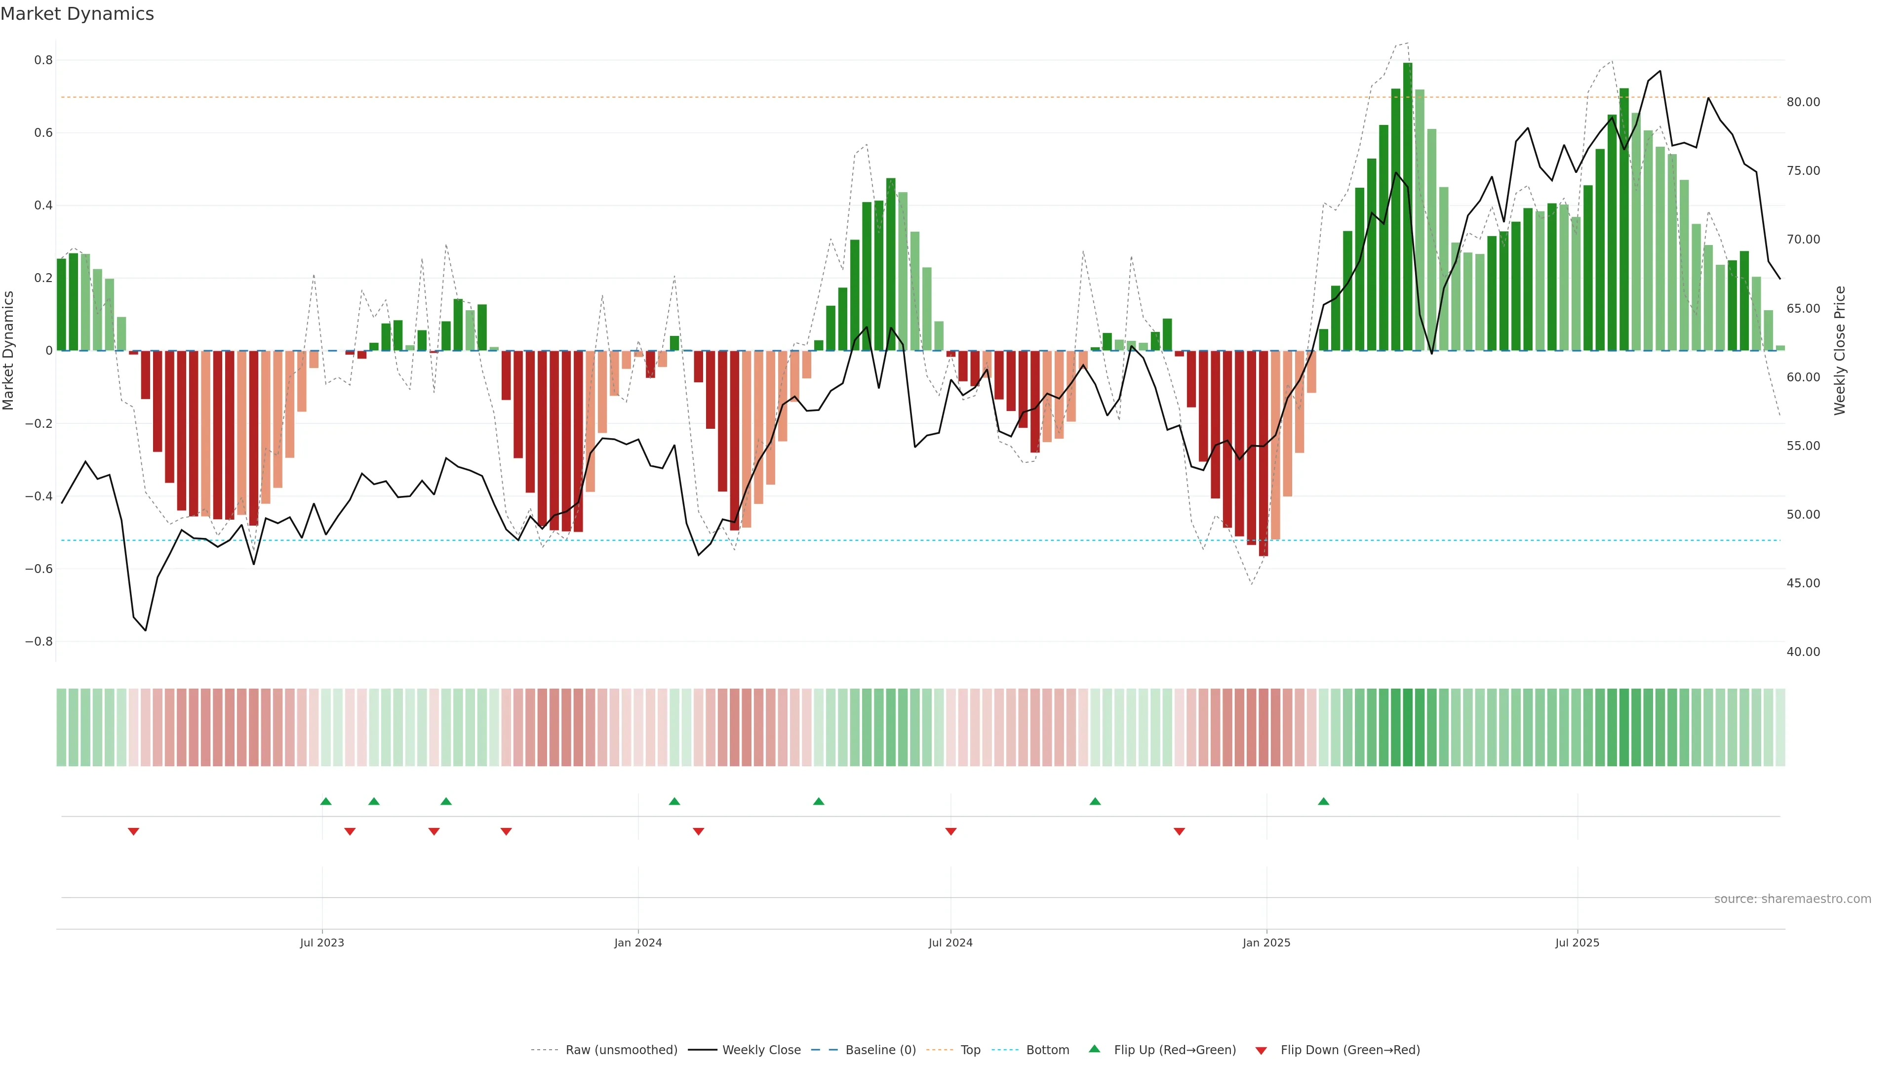Click the Weekly Close Price axis title
The width and height of the screenshot is (1896, 1067).
pos(1840,351)
